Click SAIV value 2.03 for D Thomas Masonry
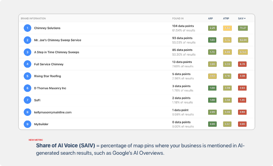The width and height of the screenshot is (273, 166). [242, 88]
